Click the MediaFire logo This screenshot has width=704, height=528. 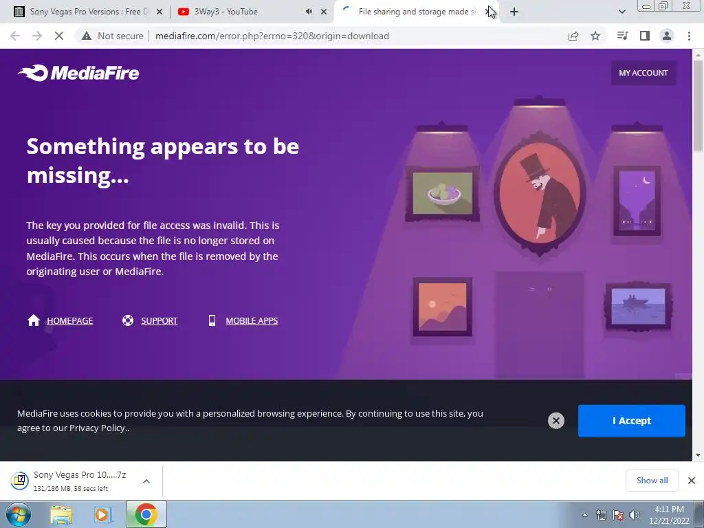[78, 73]
